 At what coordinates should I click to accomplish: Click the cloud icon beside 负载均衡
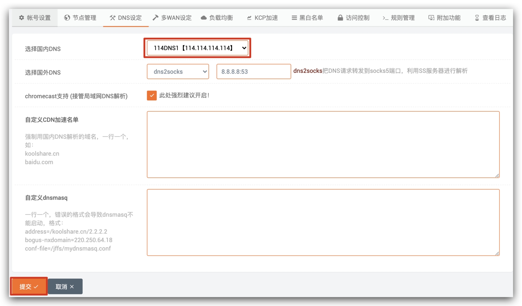pos(204,18)
